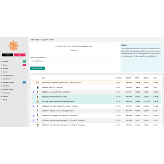Open Ayarlar in the sidebar
Viewport: 164px width, 164px height.
pos(5,100)
